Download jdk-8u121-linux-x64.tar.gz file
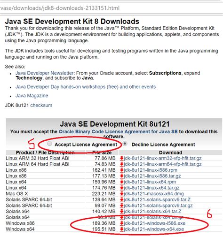Screen dimensions: 223x237 [x=151, y=188]
